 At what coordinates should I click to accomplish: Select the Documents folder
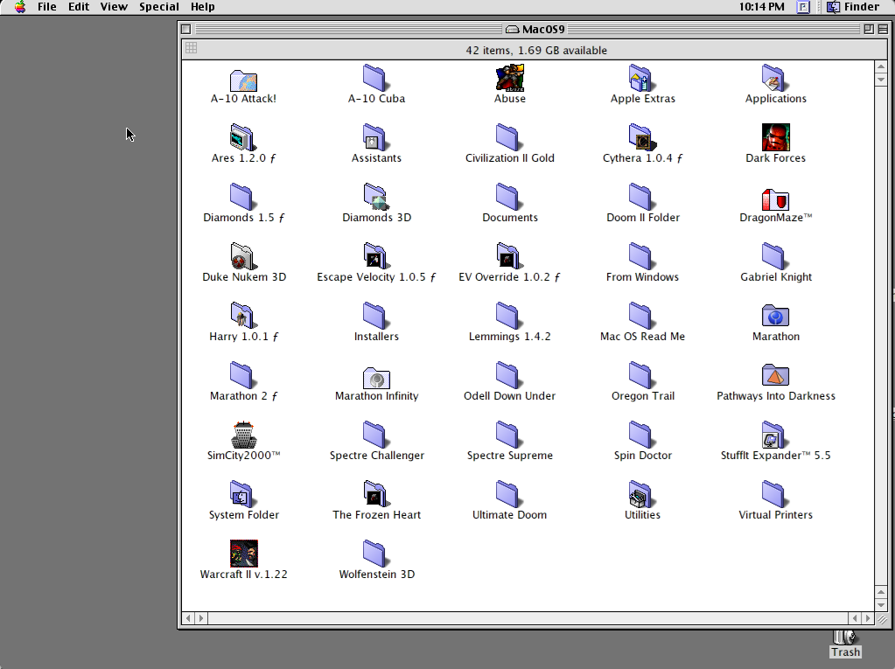click(508, 197)
